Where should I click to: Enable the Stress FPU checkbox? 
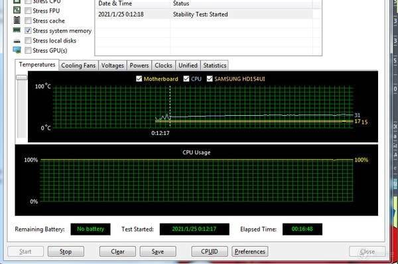pyautogui.click(x=28, y=11)
